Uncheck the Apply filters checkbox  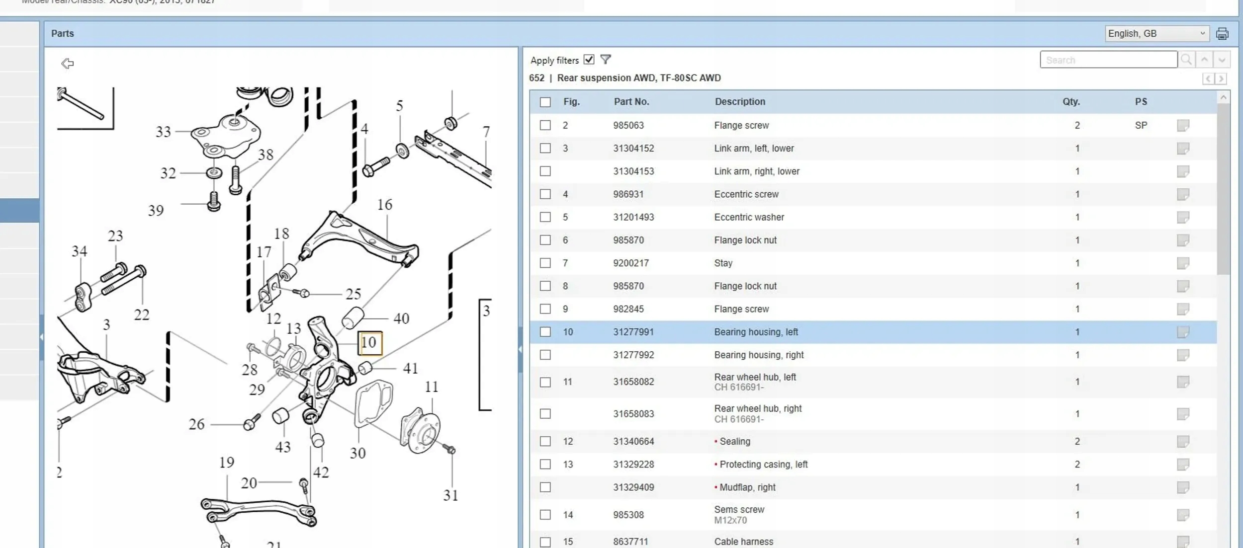(589, 60)
